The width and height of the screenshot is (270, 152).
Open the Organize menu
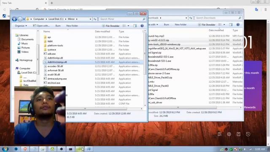point(21,26)
